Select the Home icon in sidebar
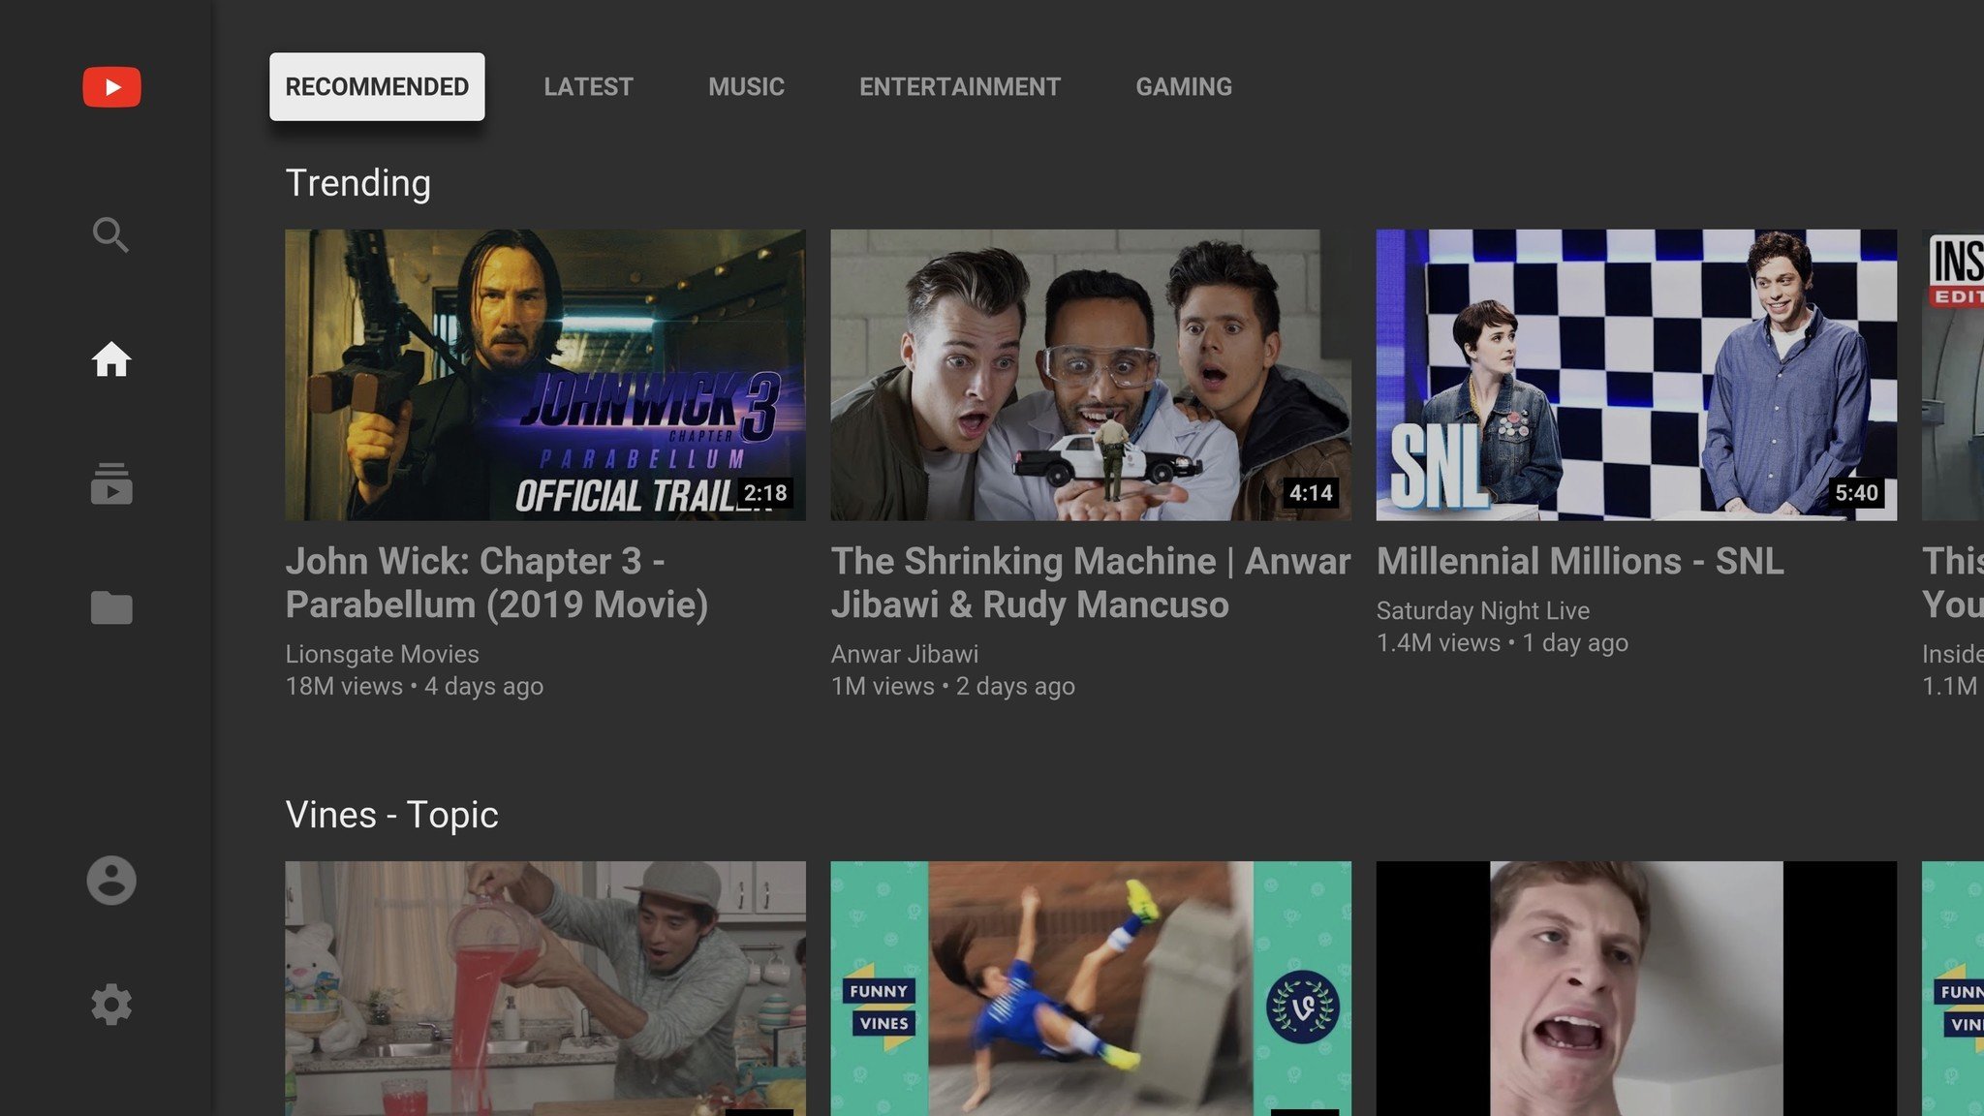This screenshot has width=1984, height=1116. pos(110,359)
